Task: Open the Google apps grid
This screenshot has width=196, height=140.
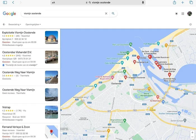Action: click(x=183, y=14)
